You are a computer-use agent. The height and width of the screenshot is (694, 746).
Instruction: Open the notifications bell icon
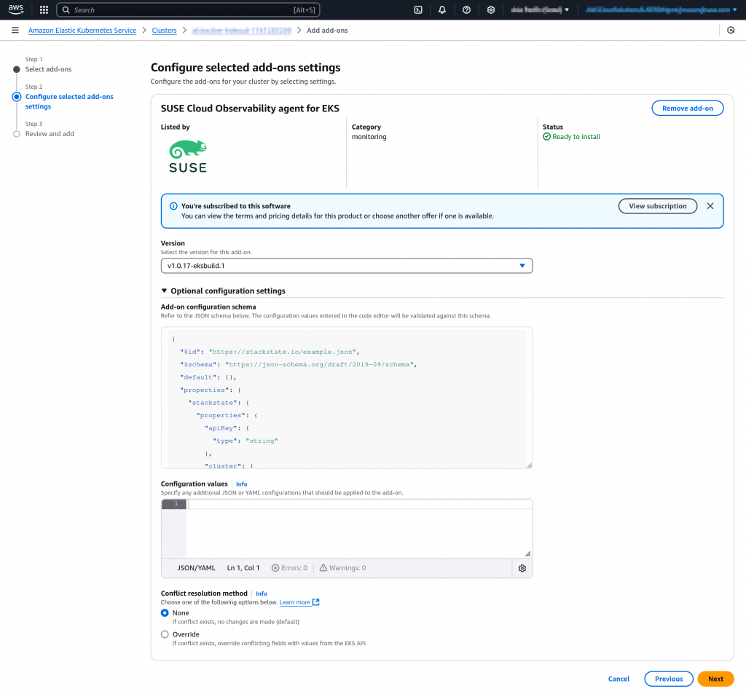click(x=442, y=10)
